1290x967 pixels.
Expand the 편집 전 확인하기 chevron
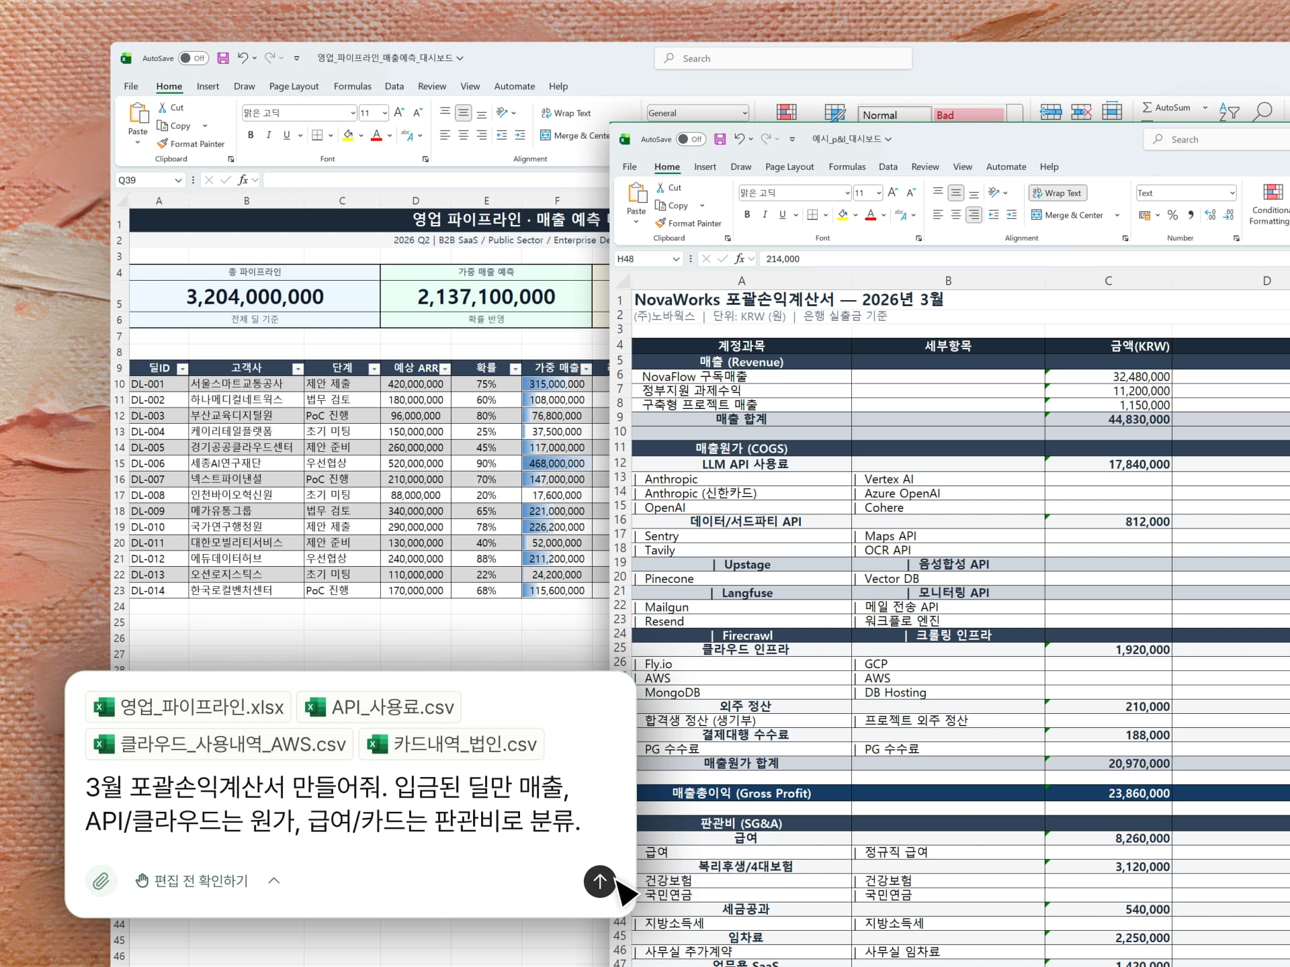pyautogui.click(x=274, y=880)
